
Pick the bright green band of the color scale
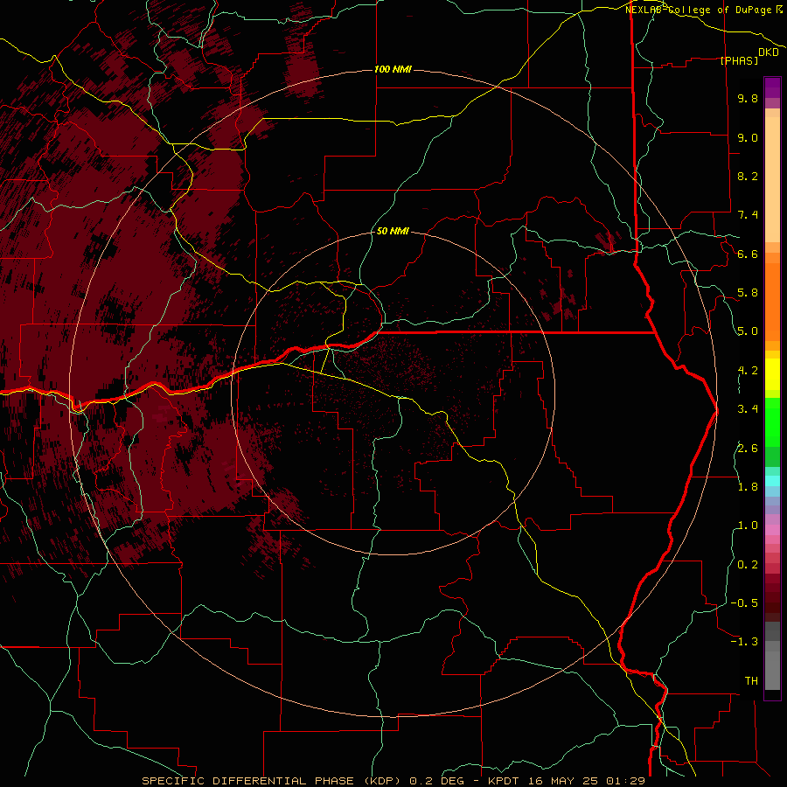pos(772,421)
